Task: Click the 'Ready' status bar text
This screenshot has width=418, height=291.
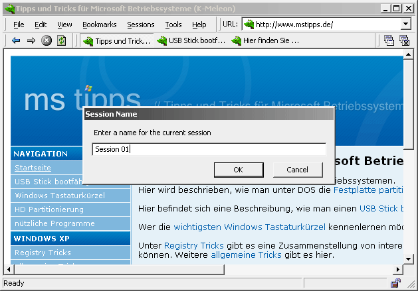Action: pyautogui.click(x=13, y=283)
